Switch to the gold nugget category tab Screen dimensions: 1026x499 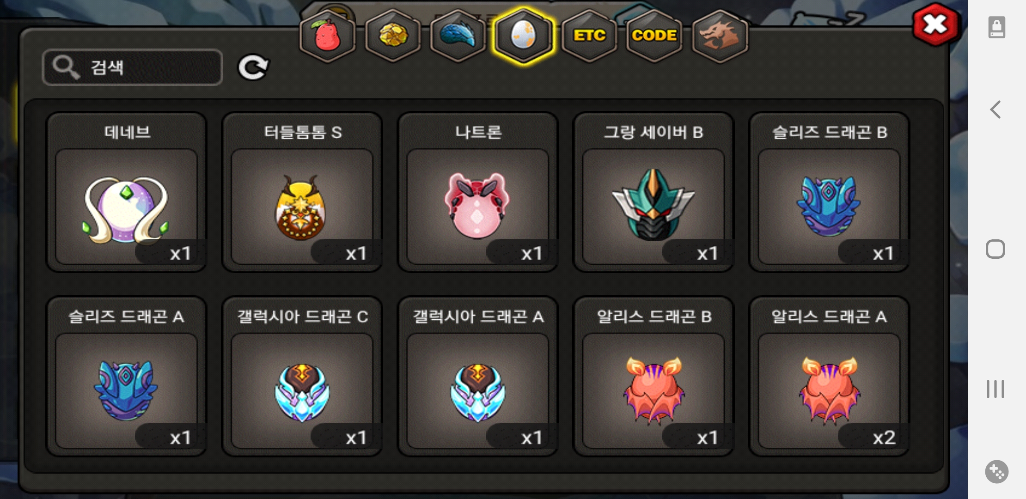393,36
